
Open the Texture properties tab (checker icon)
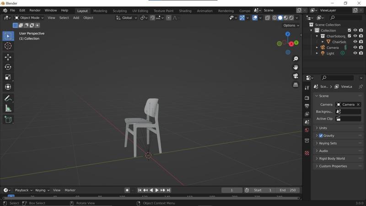pos(307,153)
